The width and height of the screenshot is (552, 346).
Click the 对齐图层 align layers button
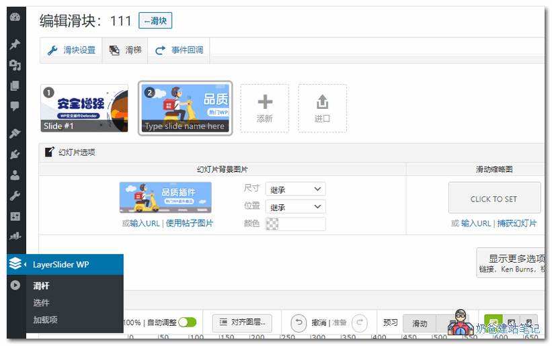click(242, 322)
